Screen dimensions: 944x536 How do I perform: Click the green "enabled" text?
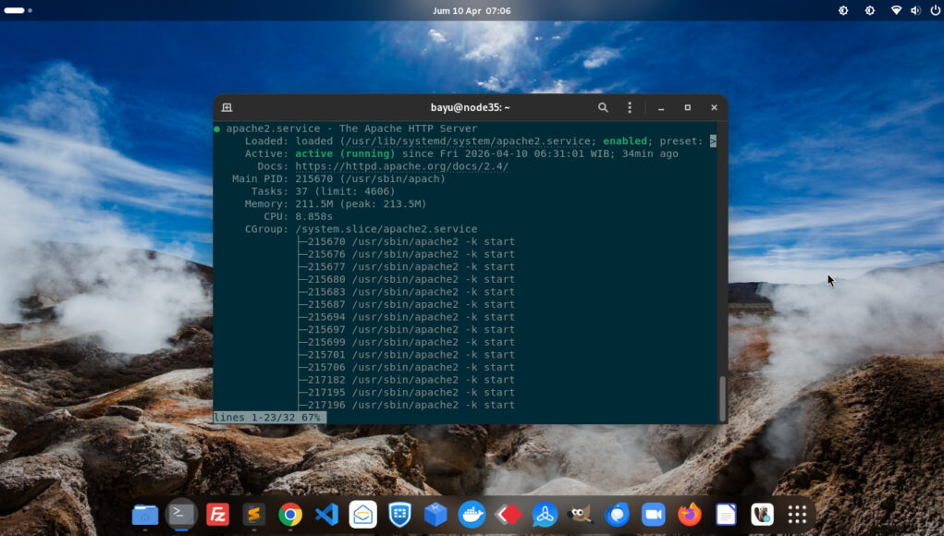click(625, 141)
